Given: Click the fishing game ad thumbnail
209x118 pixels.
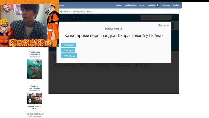Looking at the screenshot, I should (35, 69).
